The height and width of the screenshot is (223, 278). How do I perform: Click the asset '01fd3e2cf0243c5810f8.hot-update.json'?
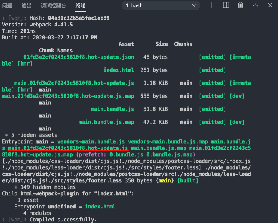pos(79,57)
